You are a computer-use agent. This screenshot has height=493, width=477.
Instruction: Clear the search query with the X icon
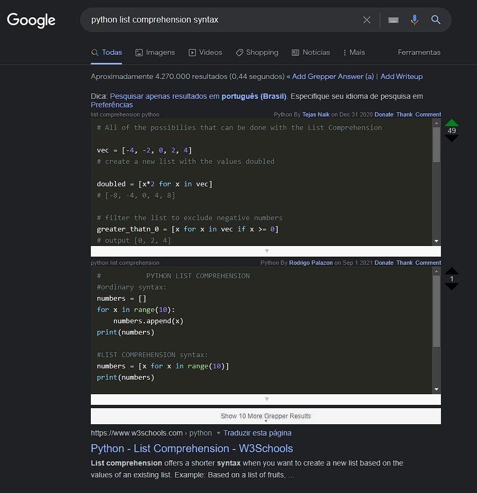(367, 20)
